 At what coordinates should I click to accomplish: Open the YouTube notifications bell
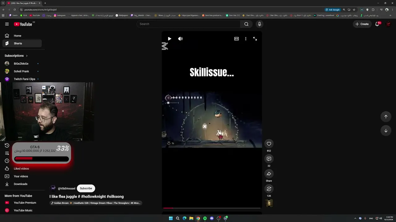377,24
